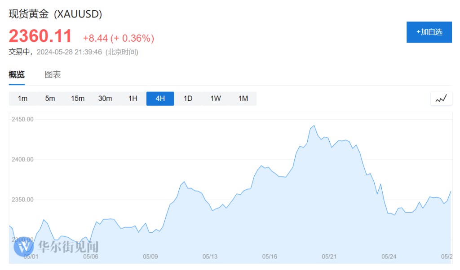Click the 现货黄金 (XAUUSD) title

coord(56,14)
